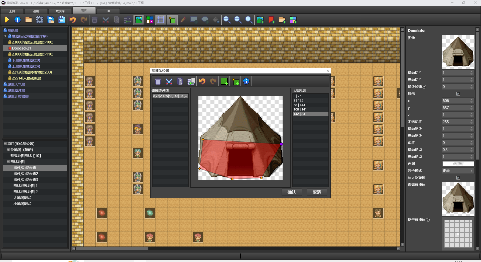Click the 格子碰撞体 grid area
481x262 pixels.
[458, 233]
